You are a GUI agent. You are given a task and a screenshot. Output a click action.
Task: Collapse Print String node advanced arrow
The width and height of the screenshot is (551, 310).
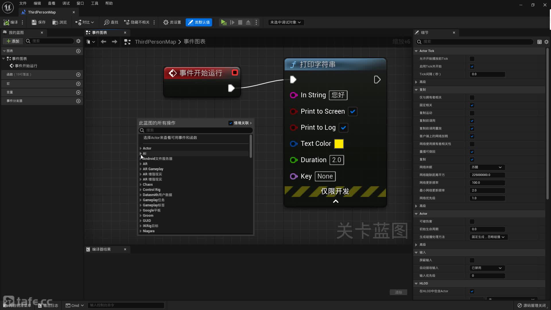(335, 201)
